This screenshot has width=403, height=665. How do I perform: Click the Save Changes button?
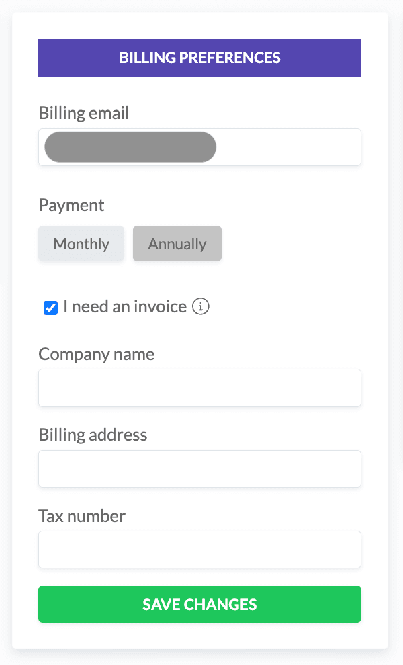click(x=199, y=605)
